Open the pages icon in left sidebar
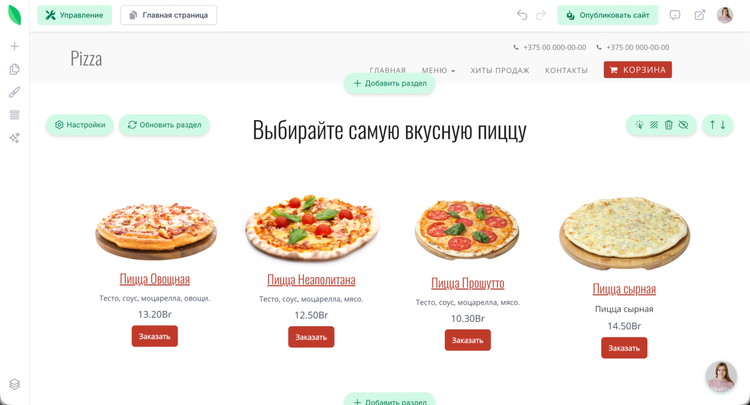 click(x=14, y=69)
